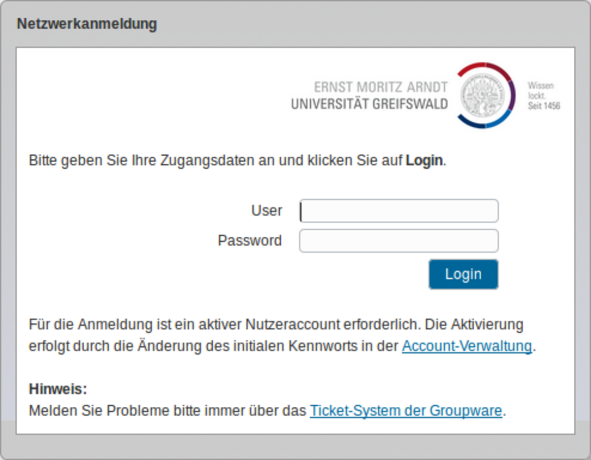Image resolution: width=591 pixels, height=460 pixels.
Task: Click the University of Greifswald seal emblem
Action: click(x=483, y=95)
